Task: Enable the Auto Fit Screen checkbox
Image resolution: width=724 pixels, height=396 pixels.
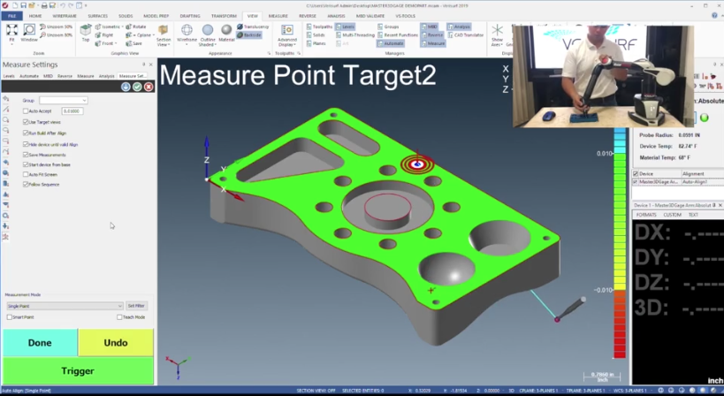Action: tap(26, 174)
